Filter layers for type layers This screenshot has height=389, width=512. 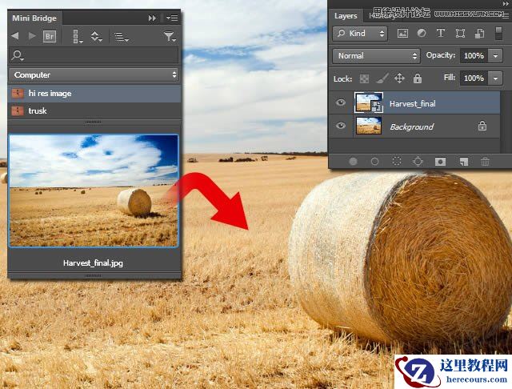[441, 33]
